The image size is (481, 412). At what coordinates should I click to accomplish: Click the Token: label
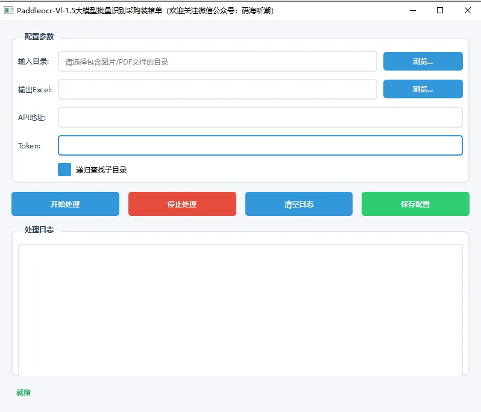pos(29,146)
